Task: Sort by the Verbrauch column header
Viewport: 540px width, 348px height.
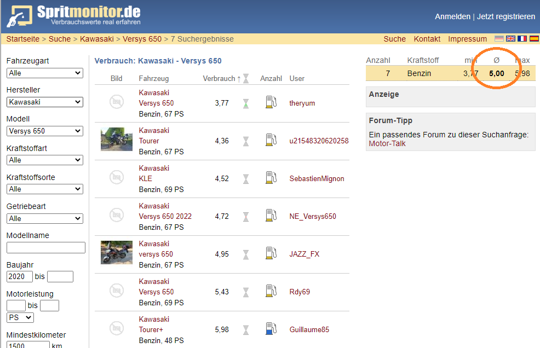Action: pos(219,78)
